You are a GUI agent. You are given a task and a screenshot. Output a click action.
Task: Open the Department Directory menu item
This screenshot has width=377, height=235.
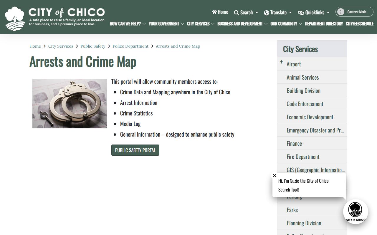point(324,24)
